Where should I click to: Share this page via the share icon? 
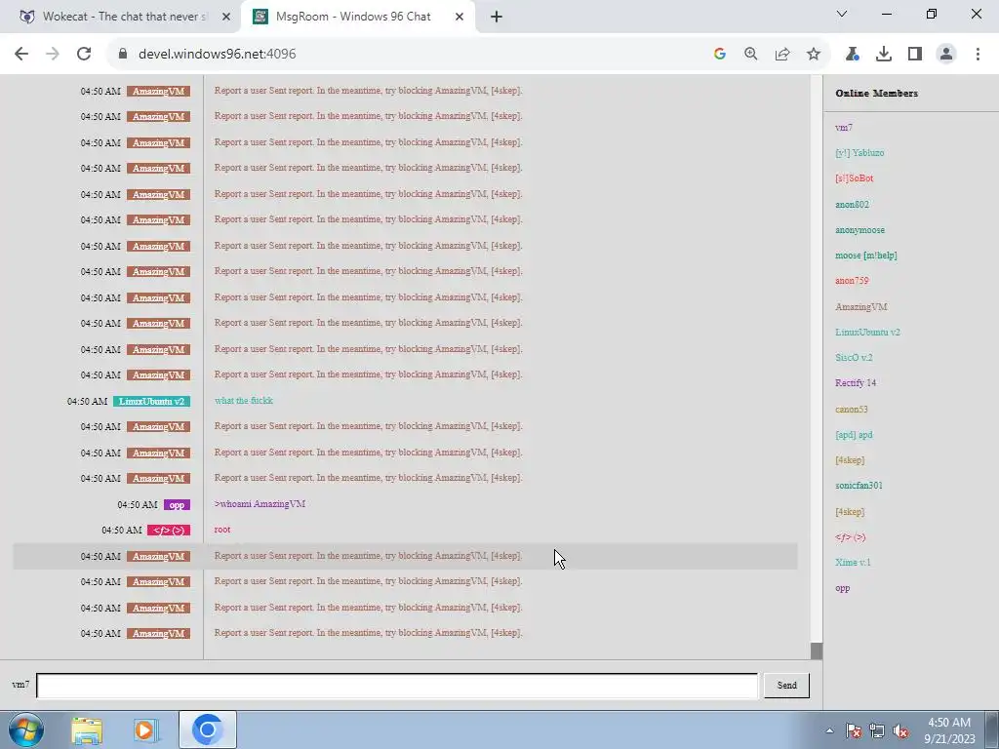782,55
